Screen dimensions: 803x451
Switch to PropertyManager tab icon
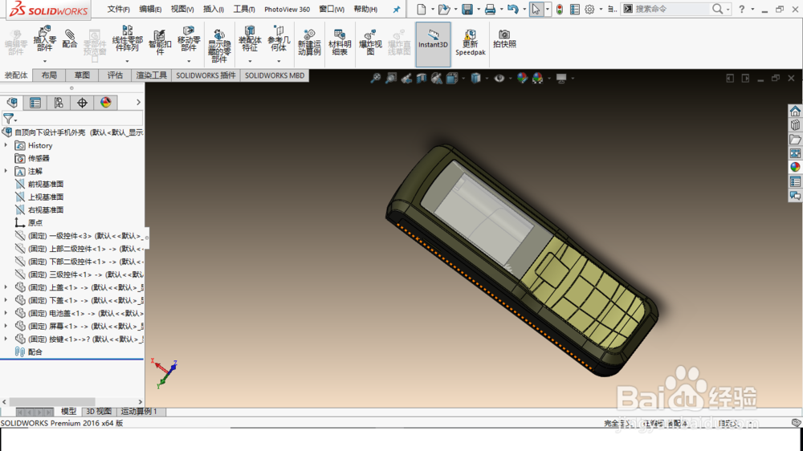click(x=35, y=103)
